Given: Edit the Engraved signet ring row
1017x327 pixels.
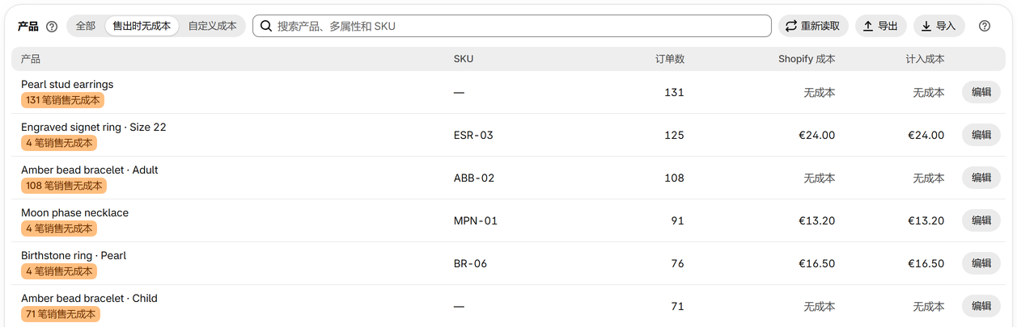Looking at the screenshot, I should pyautogui.click(x=981, y=135).
